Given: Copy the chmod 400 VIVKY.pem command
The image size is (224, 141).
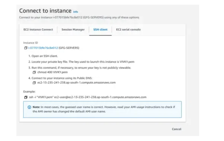Looking at the screenshot, I should coord(34,72).
